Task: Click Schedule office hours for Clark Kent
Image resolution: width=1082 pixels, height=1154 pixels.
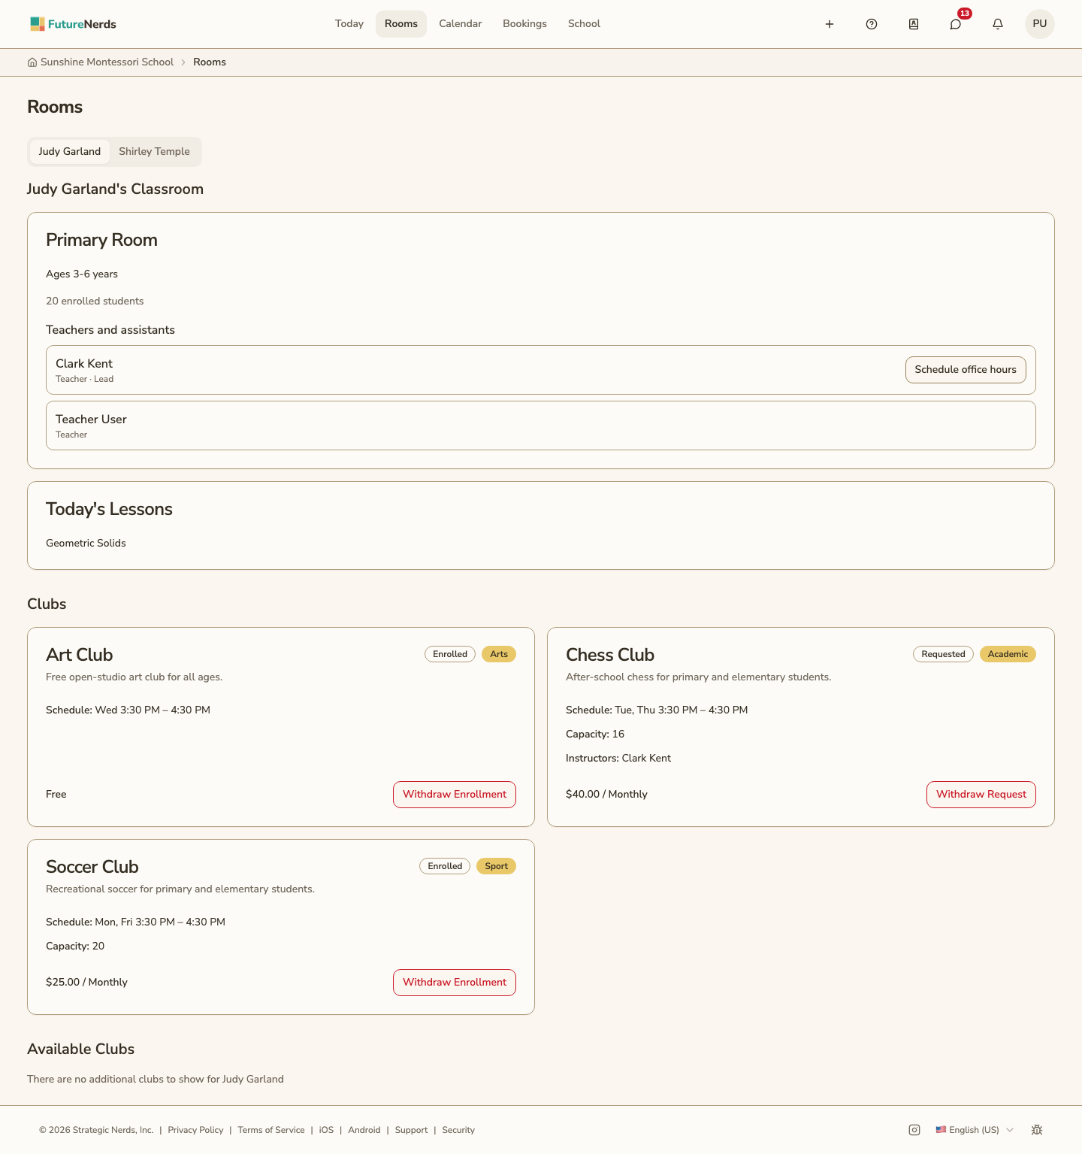Action: click(x=966, y=370)
